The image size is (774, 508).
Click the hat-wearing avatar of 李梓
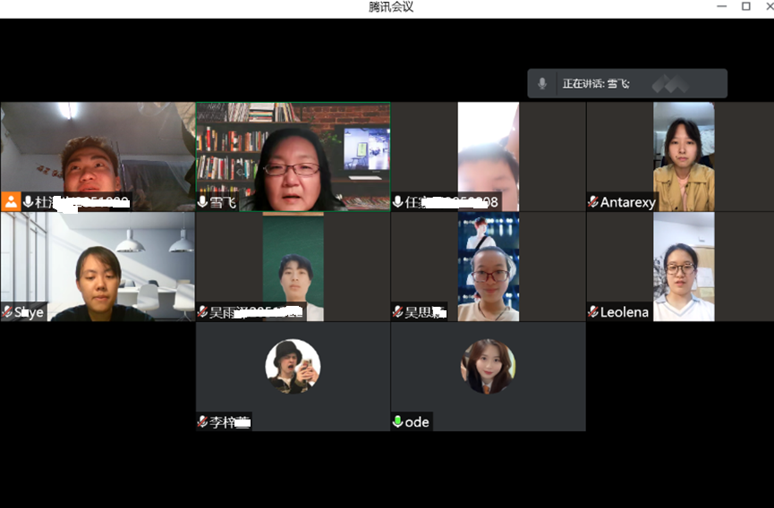293,367
